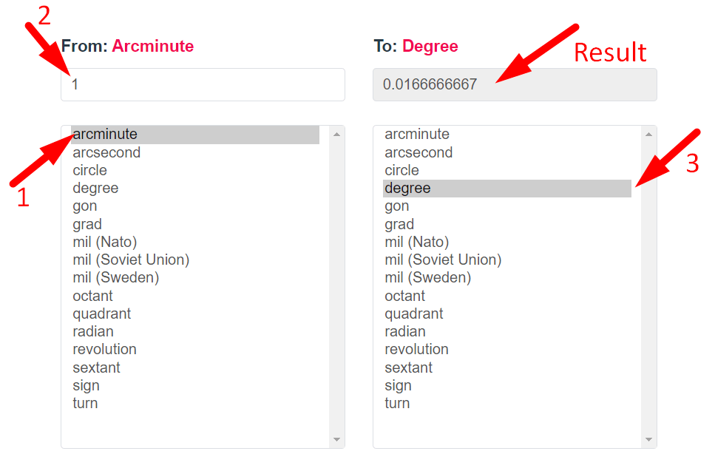
Task: Click the From list scroll-up arrow
Action: (x=336, y=135)
